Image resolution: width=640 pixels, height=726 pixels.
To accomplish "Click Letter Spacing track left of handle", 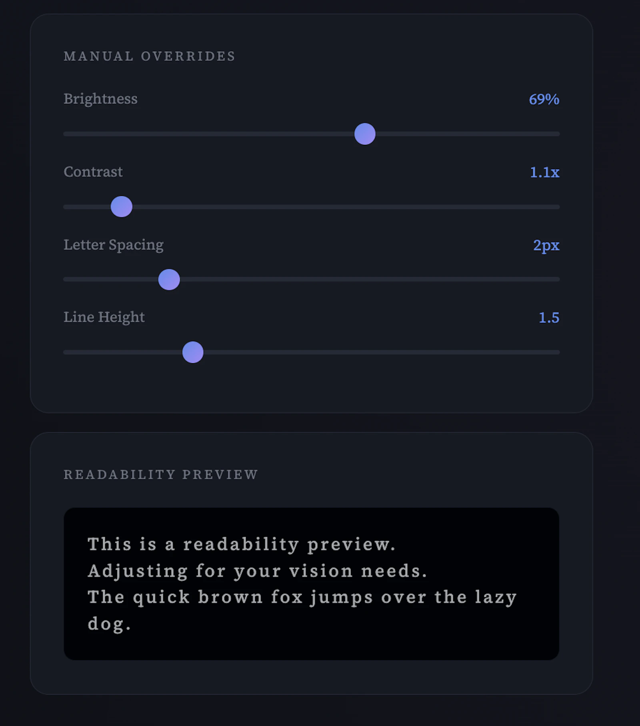I will [x=111, y=280].
